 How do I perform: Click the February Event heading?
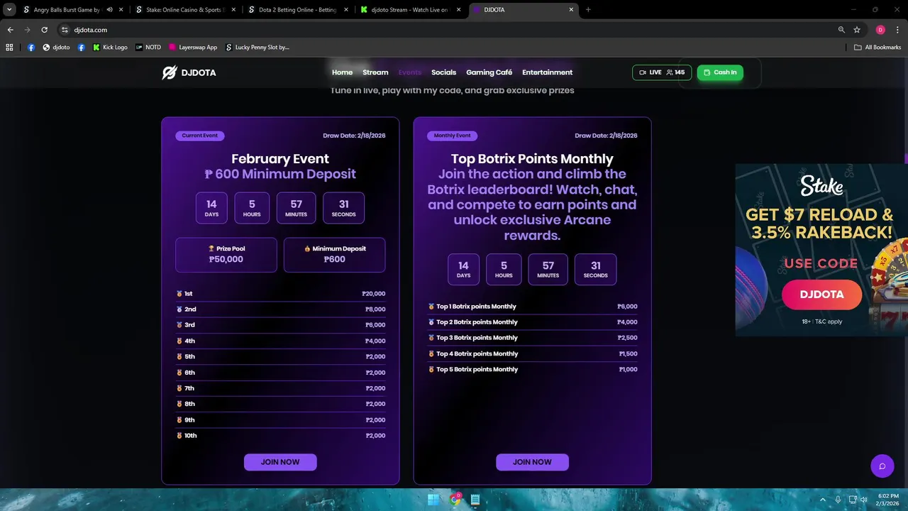click(280, 159)
